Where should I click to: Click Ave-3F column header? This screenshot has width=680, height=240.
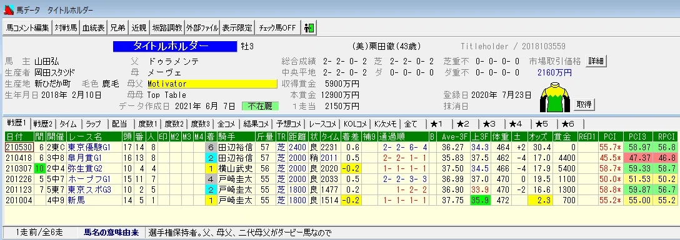click(x=453, y=137)
